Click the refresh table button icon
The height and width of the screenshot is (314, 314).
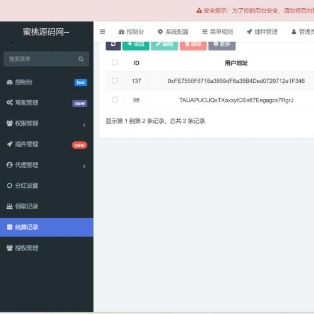pyautogui.click(x=113, y=45)
